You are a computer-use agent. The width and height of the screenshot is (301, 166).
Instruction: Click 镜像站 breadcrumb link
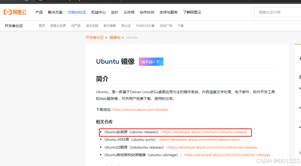(x=115, y=37)
